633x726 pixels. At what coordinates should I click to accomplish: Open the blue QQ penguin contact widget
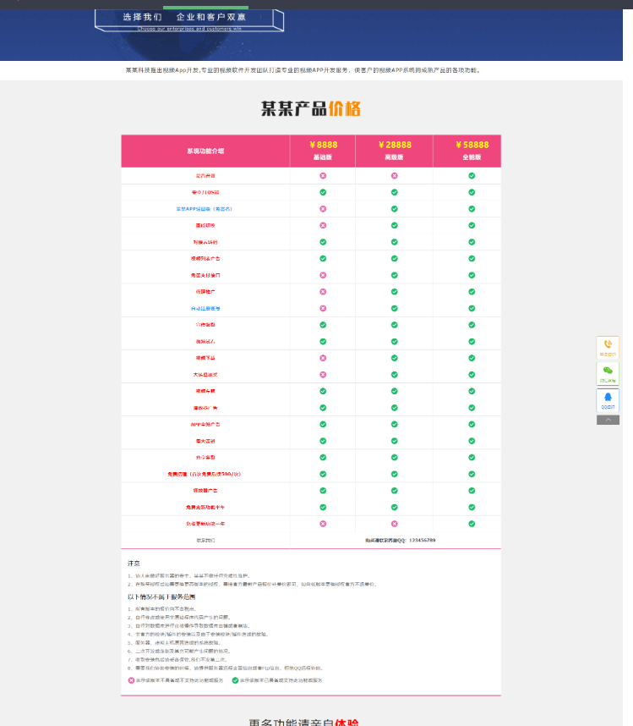tap(608, 399)
